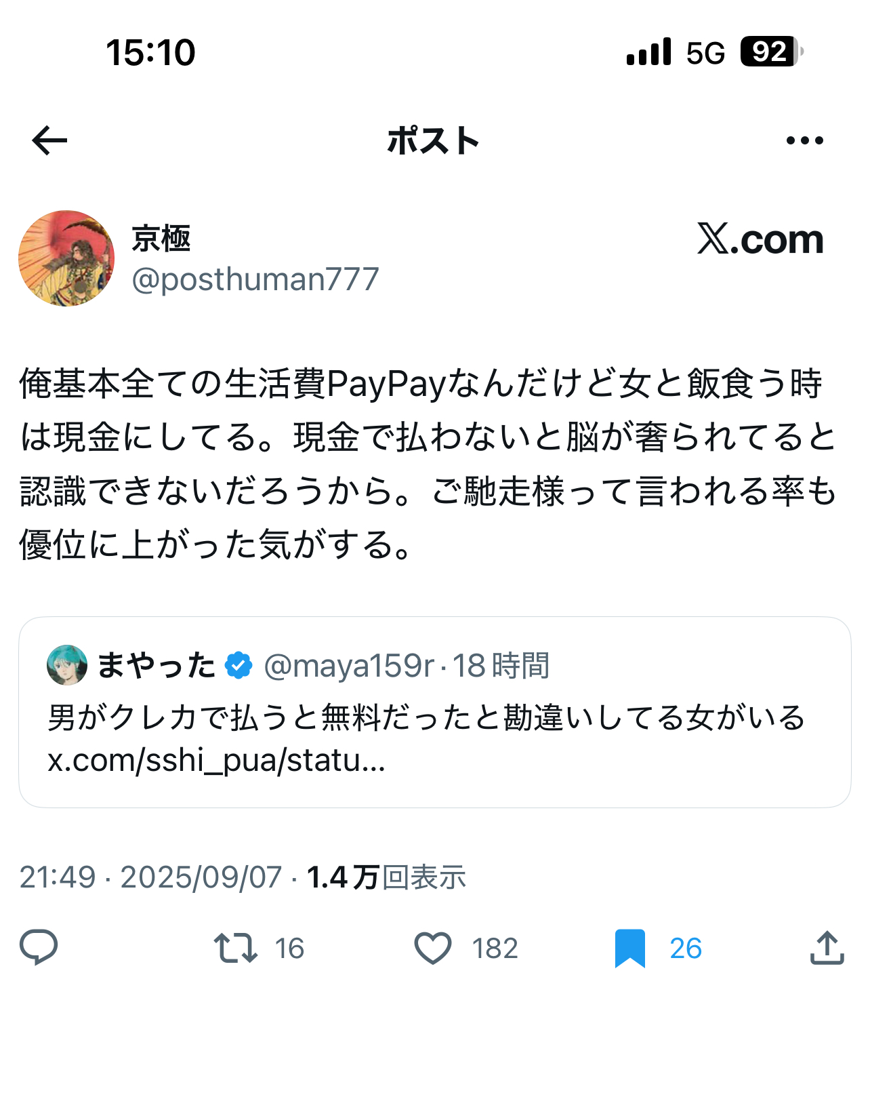Tap the X.com logo watermark

[x=760, y=239]
